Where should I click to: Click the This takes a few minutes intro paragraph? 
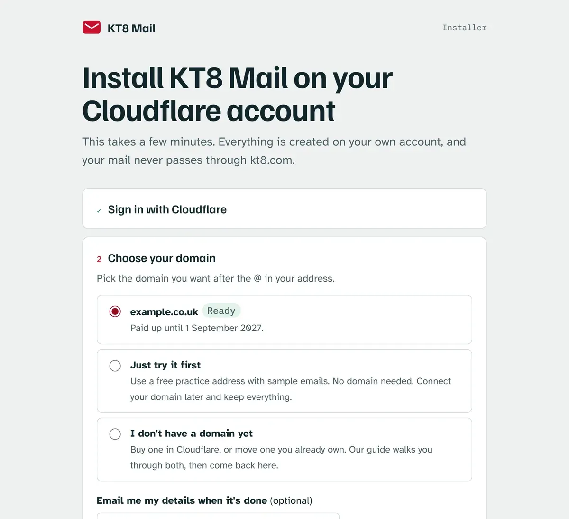pyautogui.click(x=274, y=151)
